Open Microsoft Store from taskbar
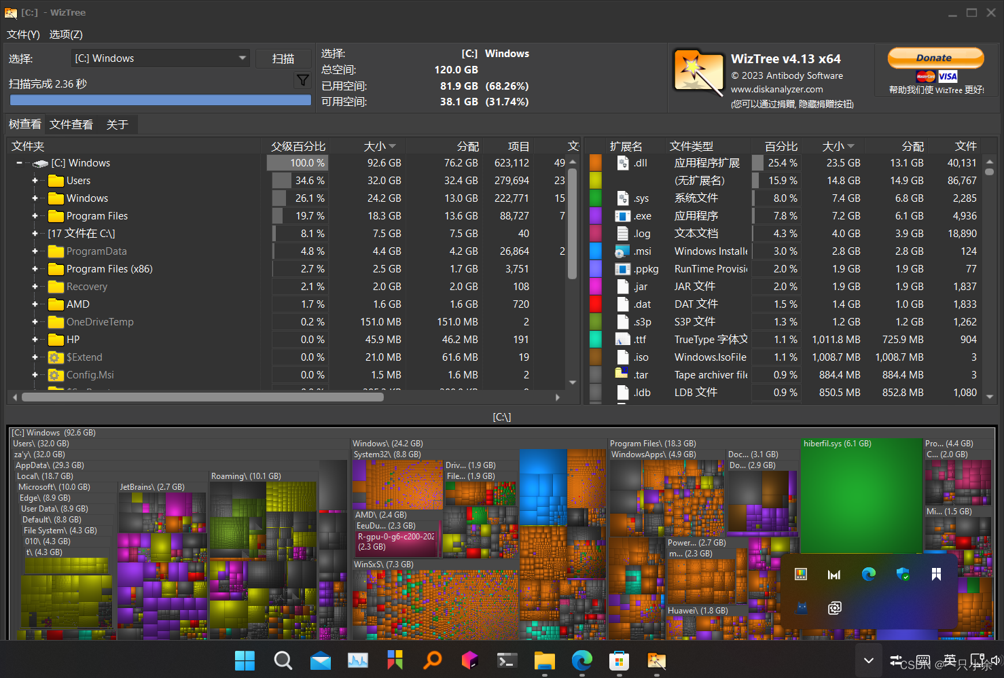This screenshot has height=678, width=1004. [x=619, y=660]
